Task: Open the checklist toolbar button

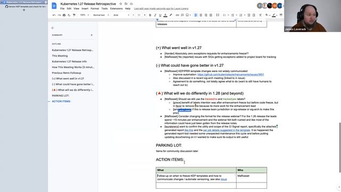Action: tap(224, 15)
